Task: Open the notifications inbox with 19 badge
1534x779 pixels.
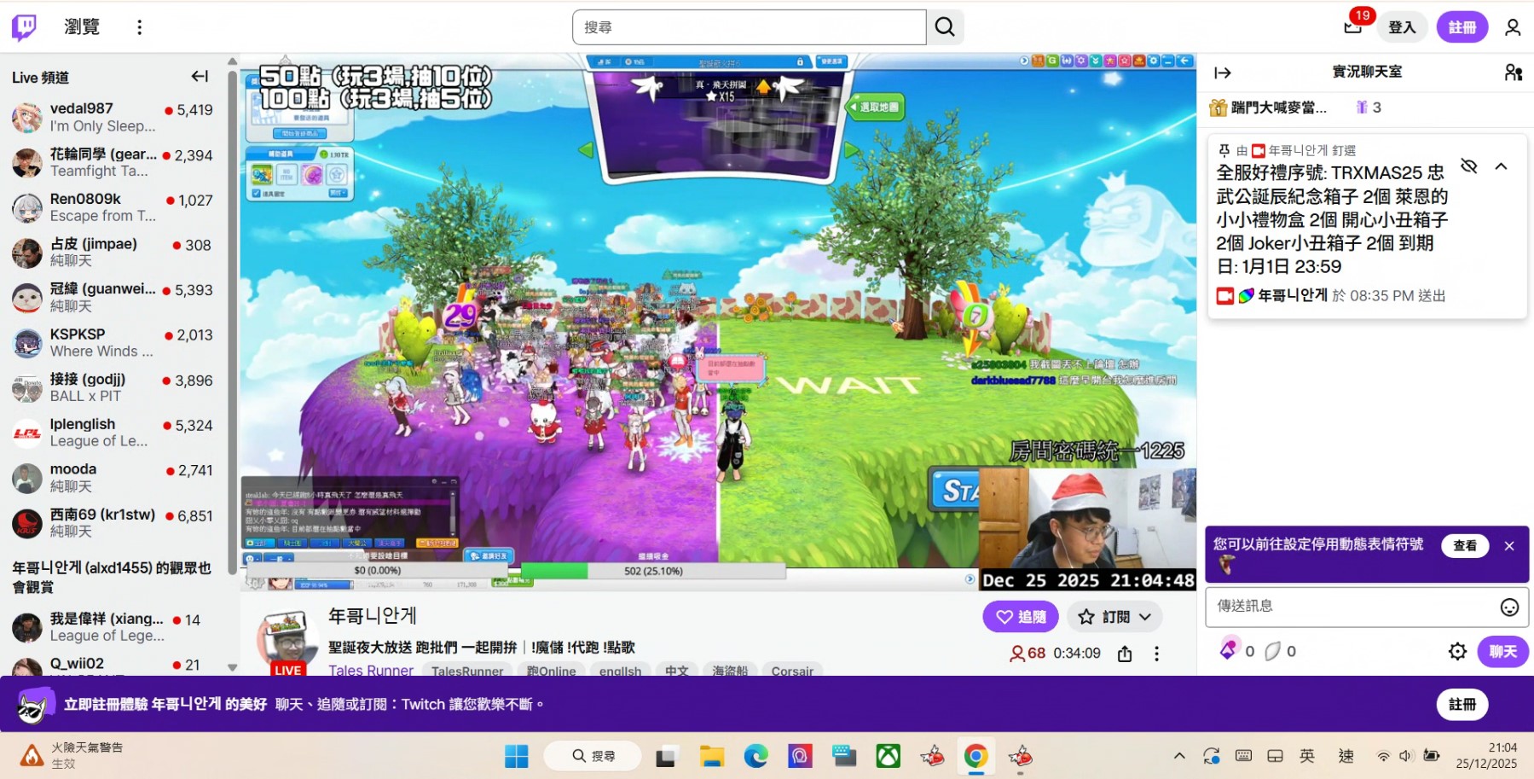Action: click(1352, 27)
